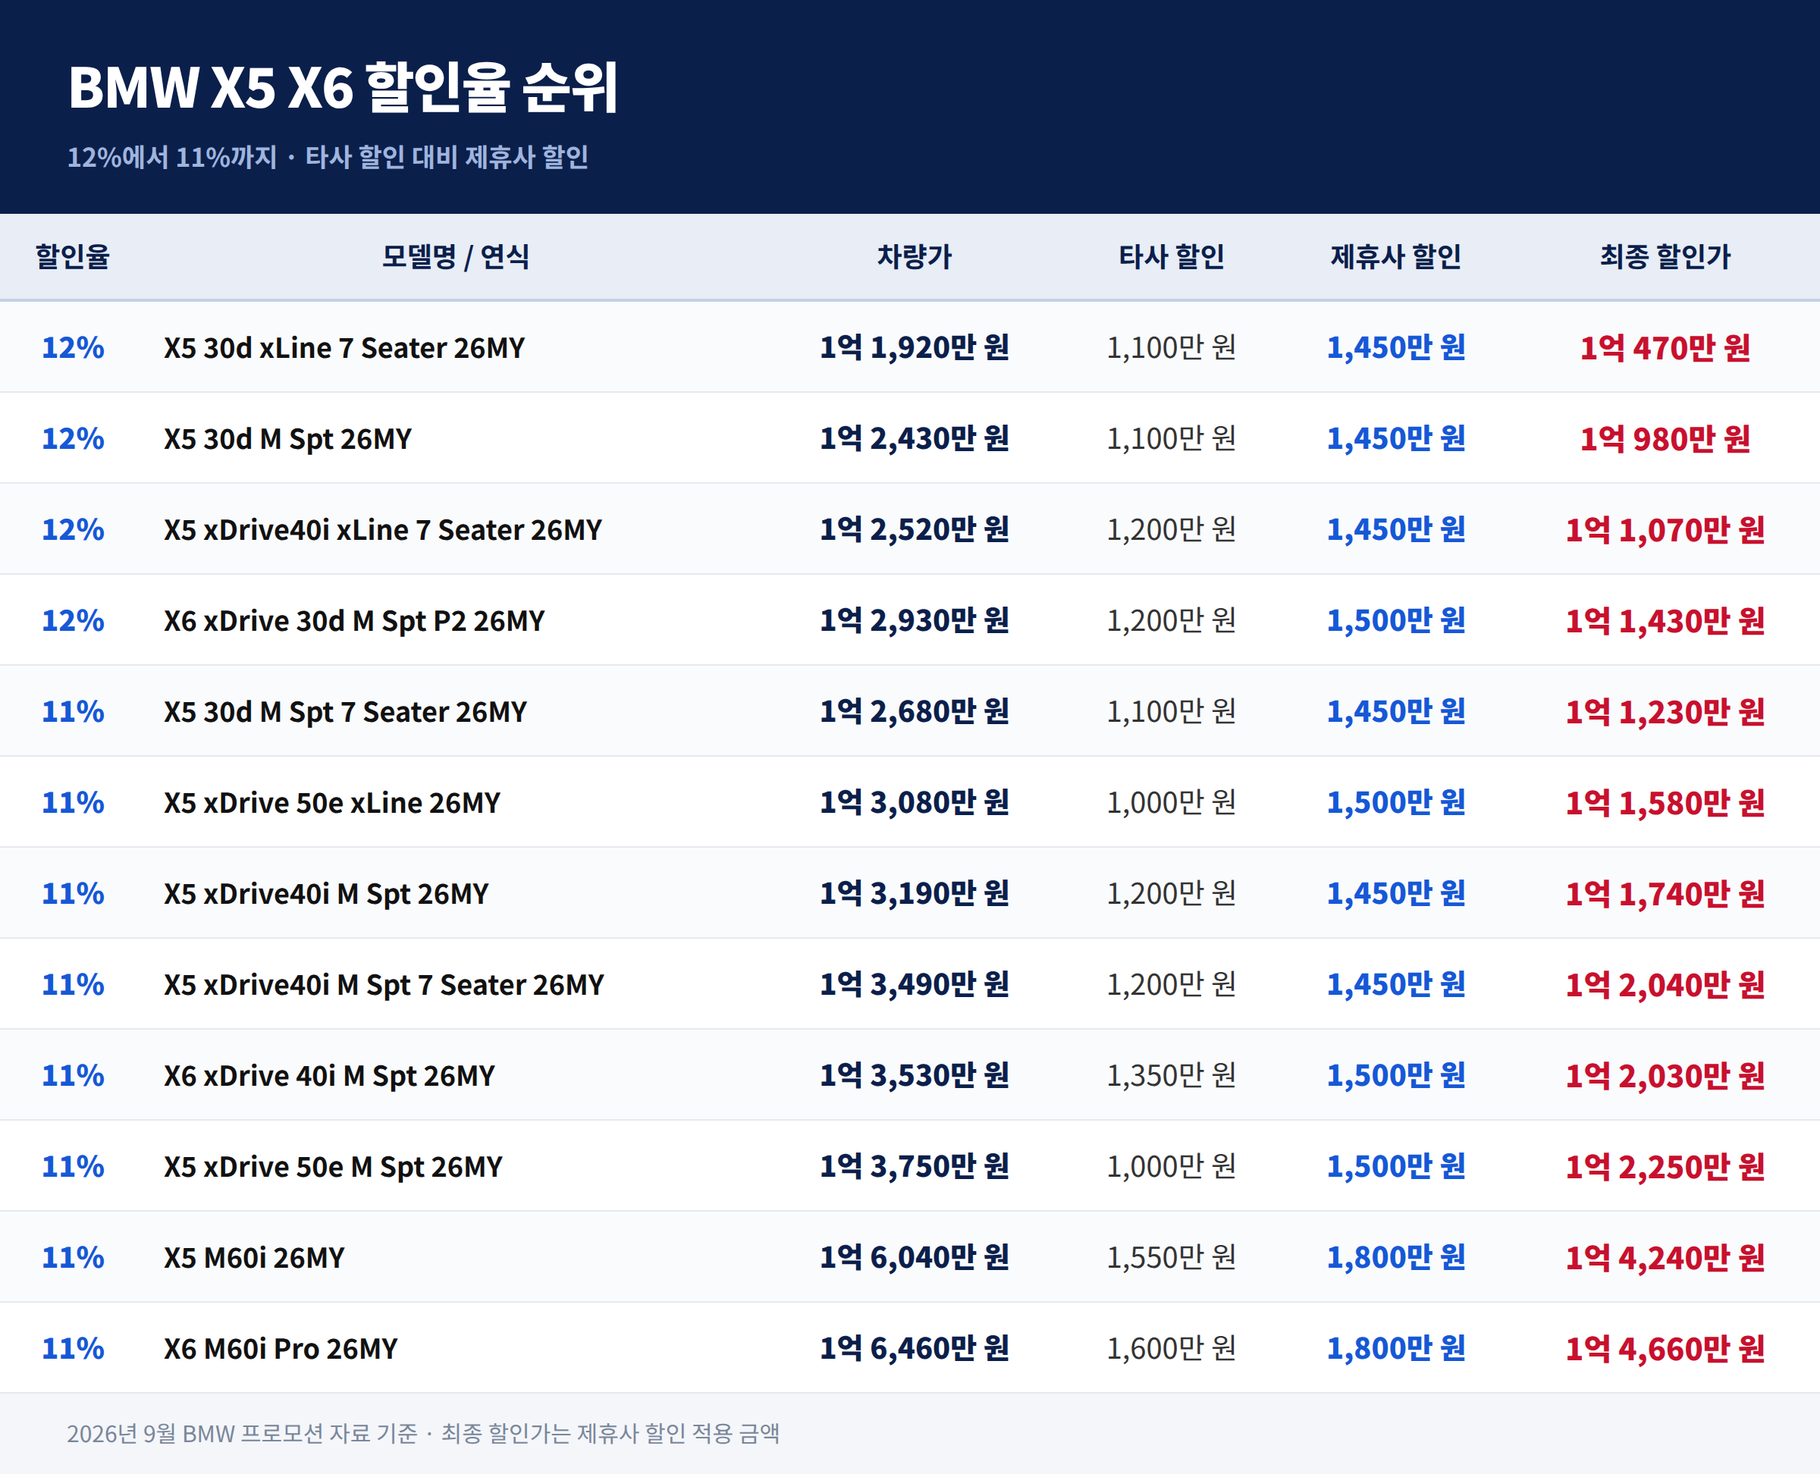Screen dimensions: 1820x1474
Task: Click final price "1억 1,740만 원"
Action: 1665,893
